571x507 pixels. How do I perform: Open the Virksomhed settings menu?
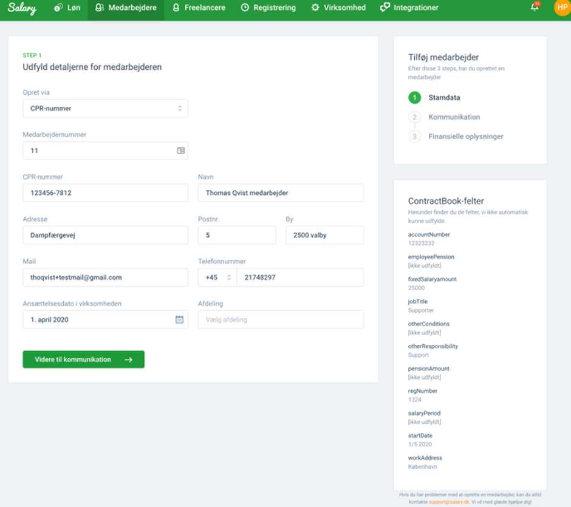pos(338,8)
